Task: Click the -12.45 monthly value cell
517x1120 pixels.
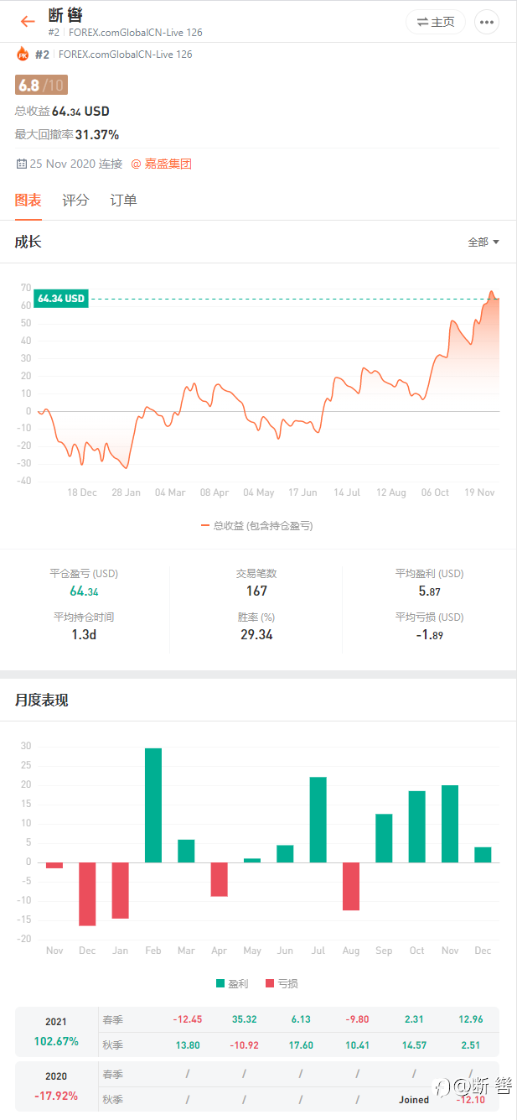Action: click(x=188, y=1019)
